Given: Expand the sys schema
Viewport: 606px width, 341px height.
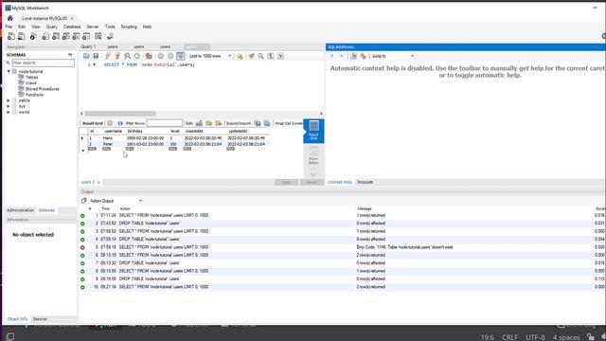Looking at the screenshot, I should [x=9, y=106].
